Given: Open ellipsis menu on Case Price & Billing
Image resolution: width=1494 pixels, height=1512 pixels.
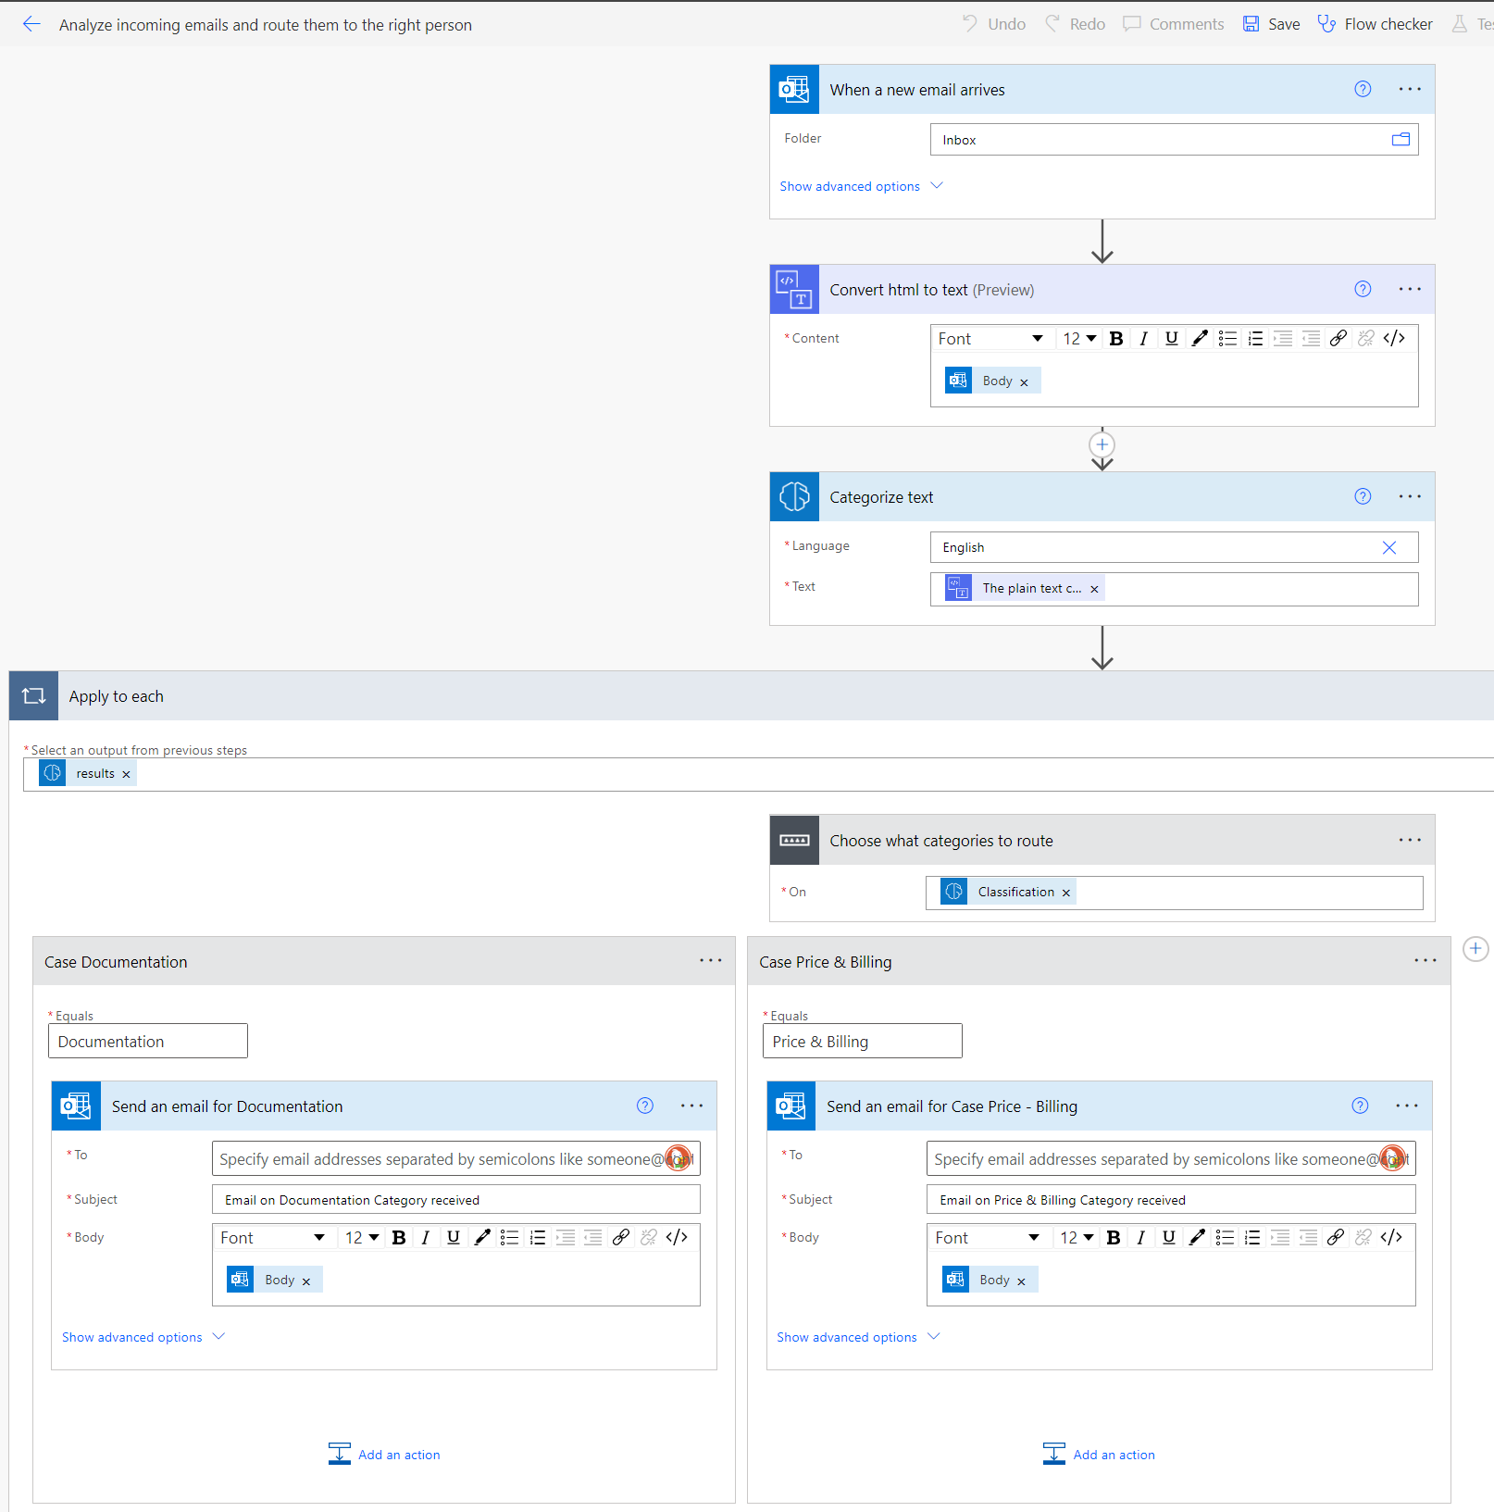Looking at the screenshot, I should click(x=1425, y=961).
